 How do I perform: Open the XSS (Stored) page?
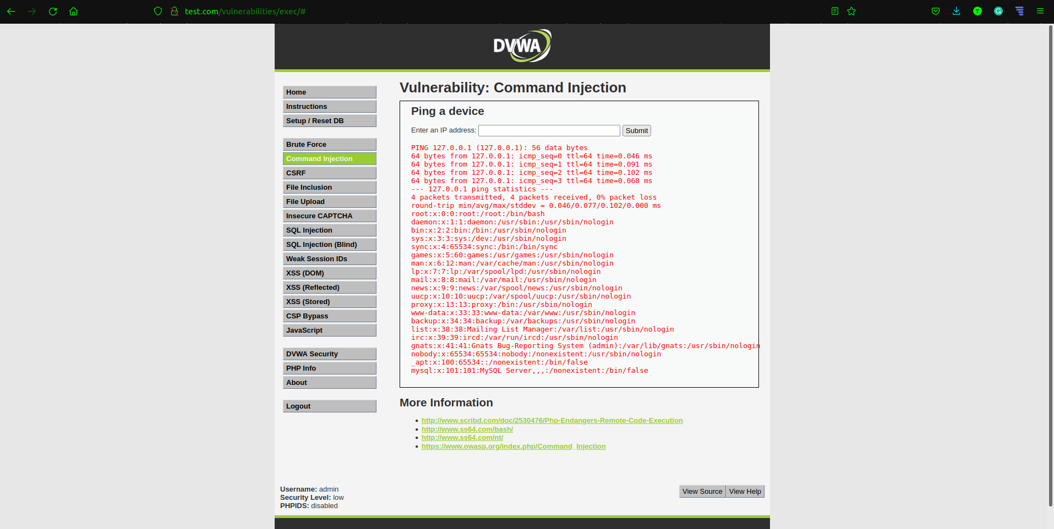pos(330,301)
